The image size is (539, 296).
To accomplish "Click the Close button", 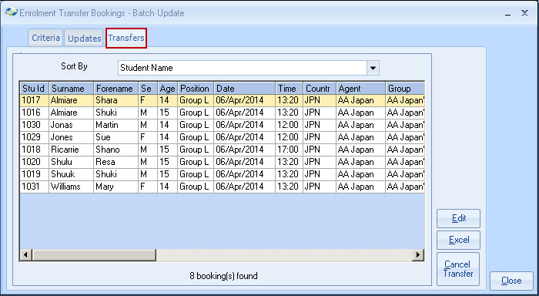I will click(x=511, y=281).
